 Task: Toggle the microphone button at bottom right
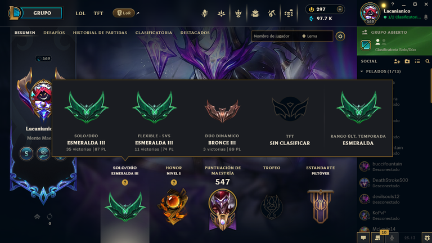(x=391, y=238)
